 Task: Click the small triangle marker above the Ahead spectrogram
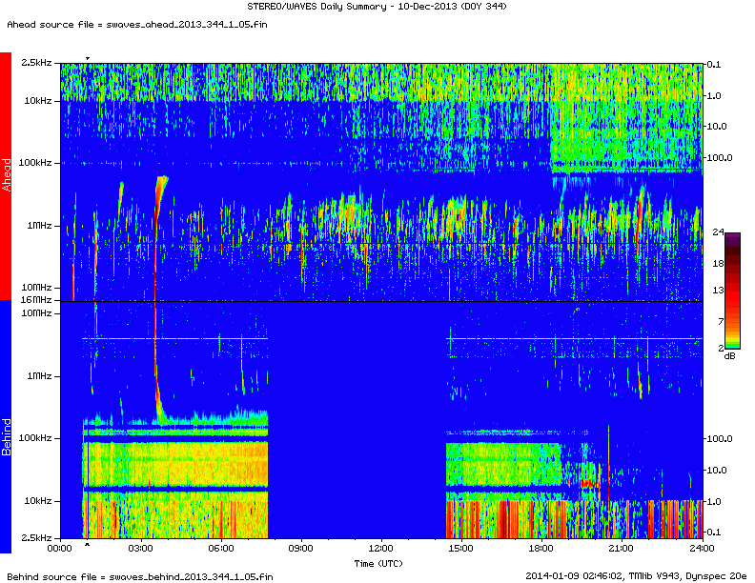click(x=88, y=59)
